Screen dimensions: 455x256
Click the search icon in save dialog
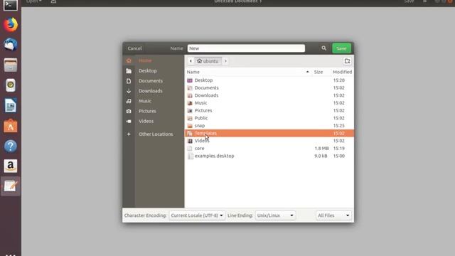tap(324, 48)
